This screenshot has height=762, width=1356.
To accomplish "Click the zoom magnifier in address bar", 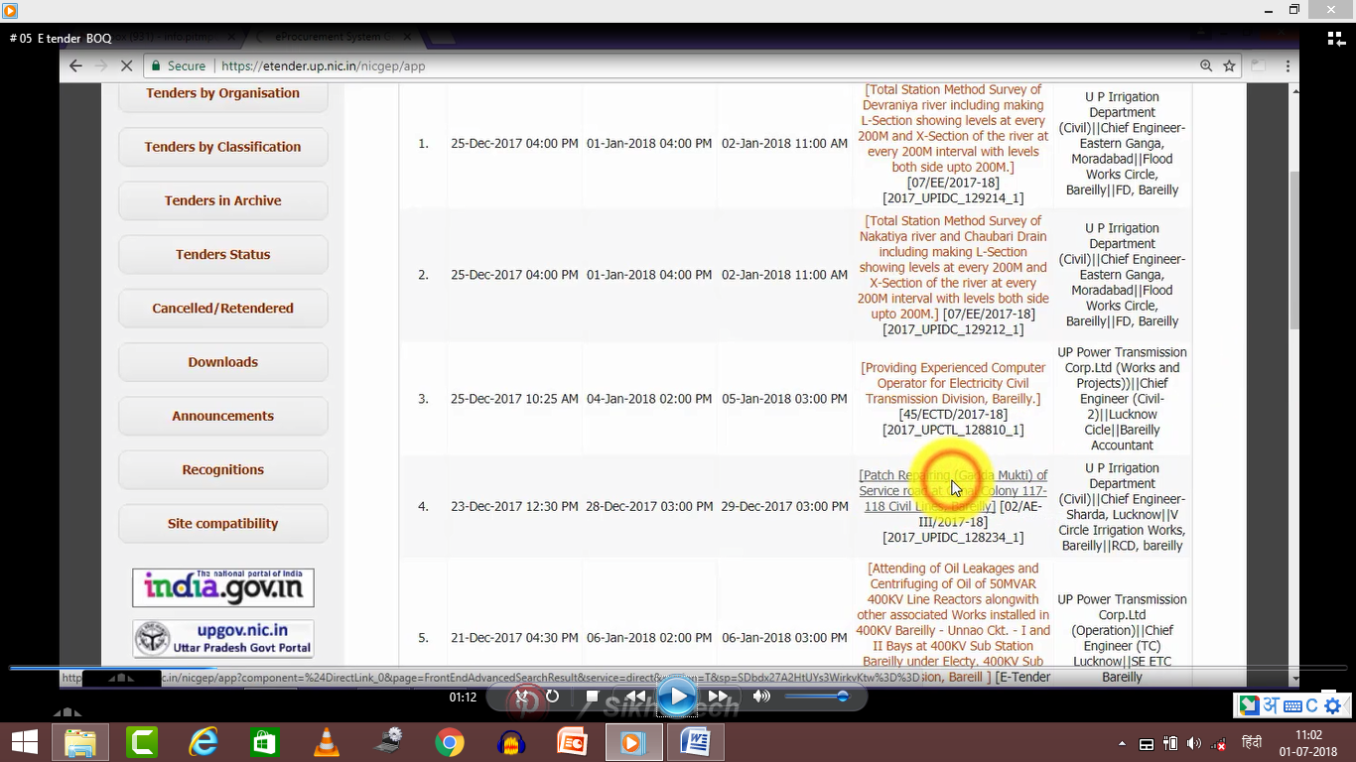I will (1206, 65).
